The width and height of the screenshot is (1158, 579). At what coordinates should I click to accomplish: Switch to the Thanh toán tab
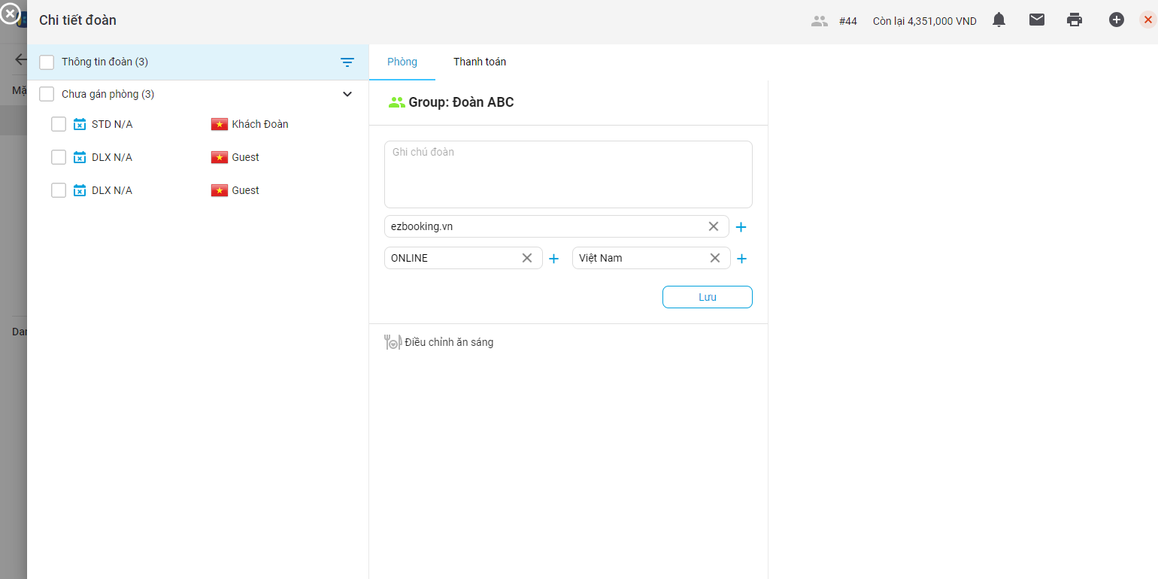[x=480, y=62]
